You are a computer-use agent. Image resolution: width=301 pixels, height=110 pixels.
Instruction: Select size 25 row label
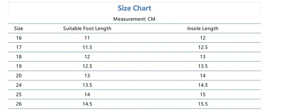(19, 95)
